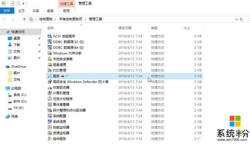Select 此电脑 in the navigation pane
Image resolution: width=250 pixels, height=144 pixels.
coord(16,88)
